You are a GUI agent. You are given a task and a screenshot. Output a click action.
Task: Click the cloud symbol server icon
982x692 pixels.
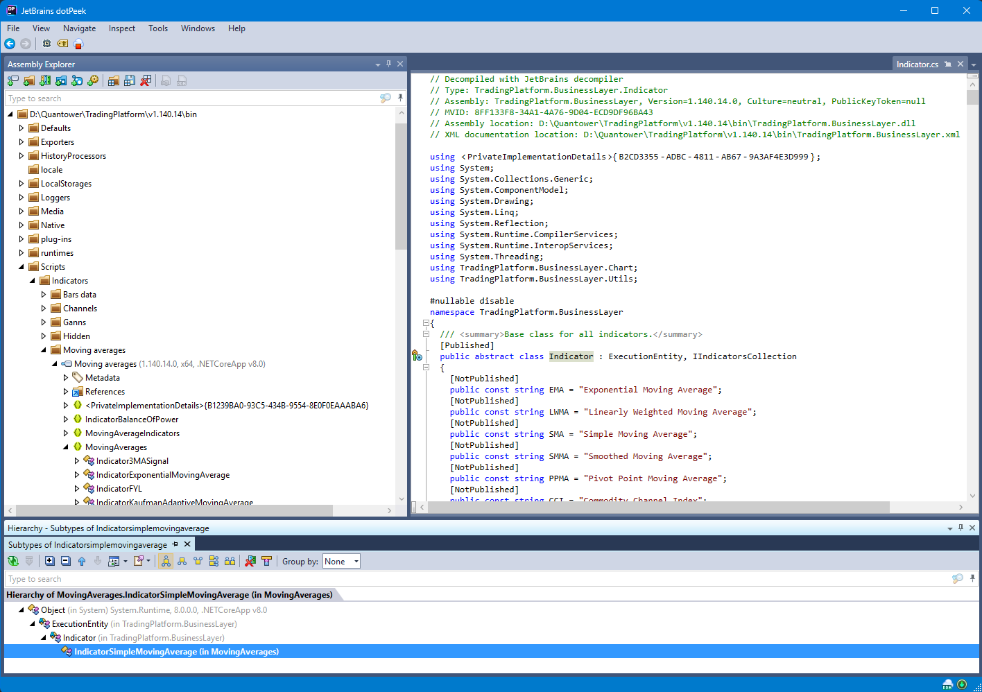click(78, 44)
